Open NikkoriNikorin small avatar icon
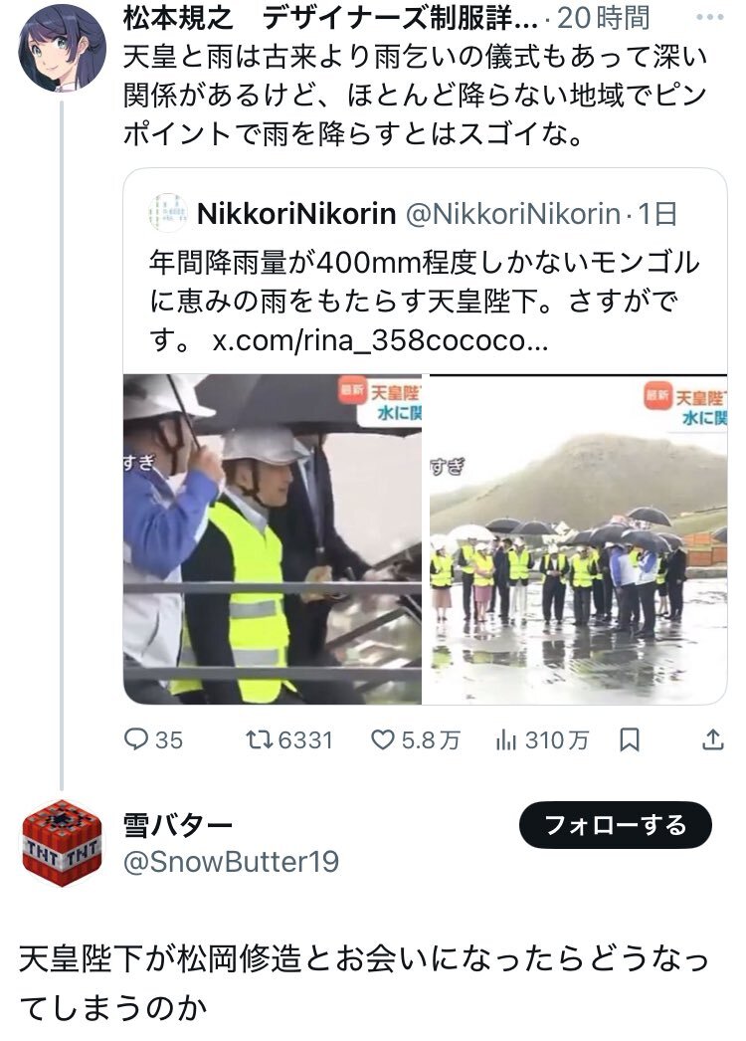Image resolution: width=746 pixels, height=1041 pixels. (x=168, y=213)
